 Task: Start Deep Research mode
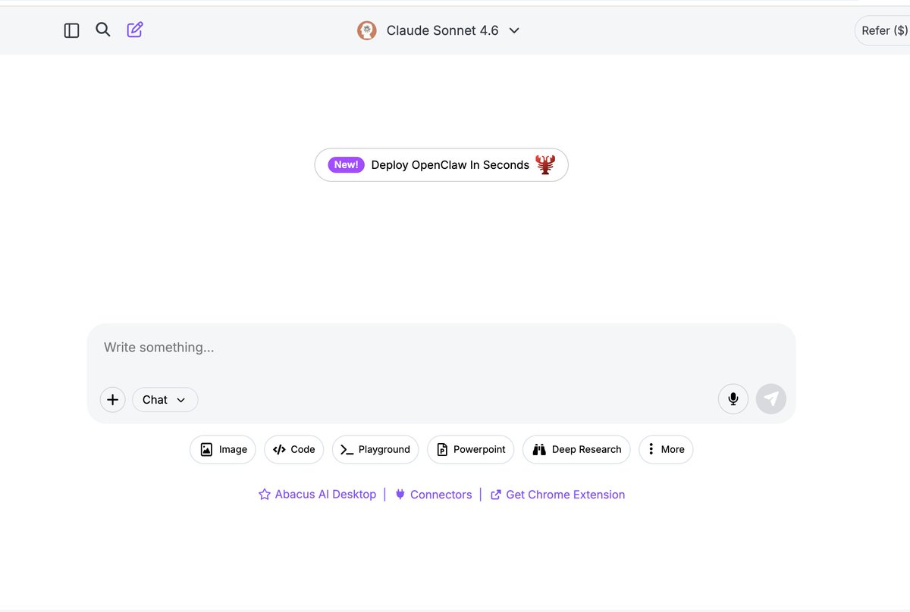click(576, 449)
